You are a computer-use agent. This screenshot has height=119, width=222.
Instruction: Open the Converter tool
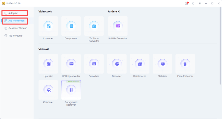48,26
